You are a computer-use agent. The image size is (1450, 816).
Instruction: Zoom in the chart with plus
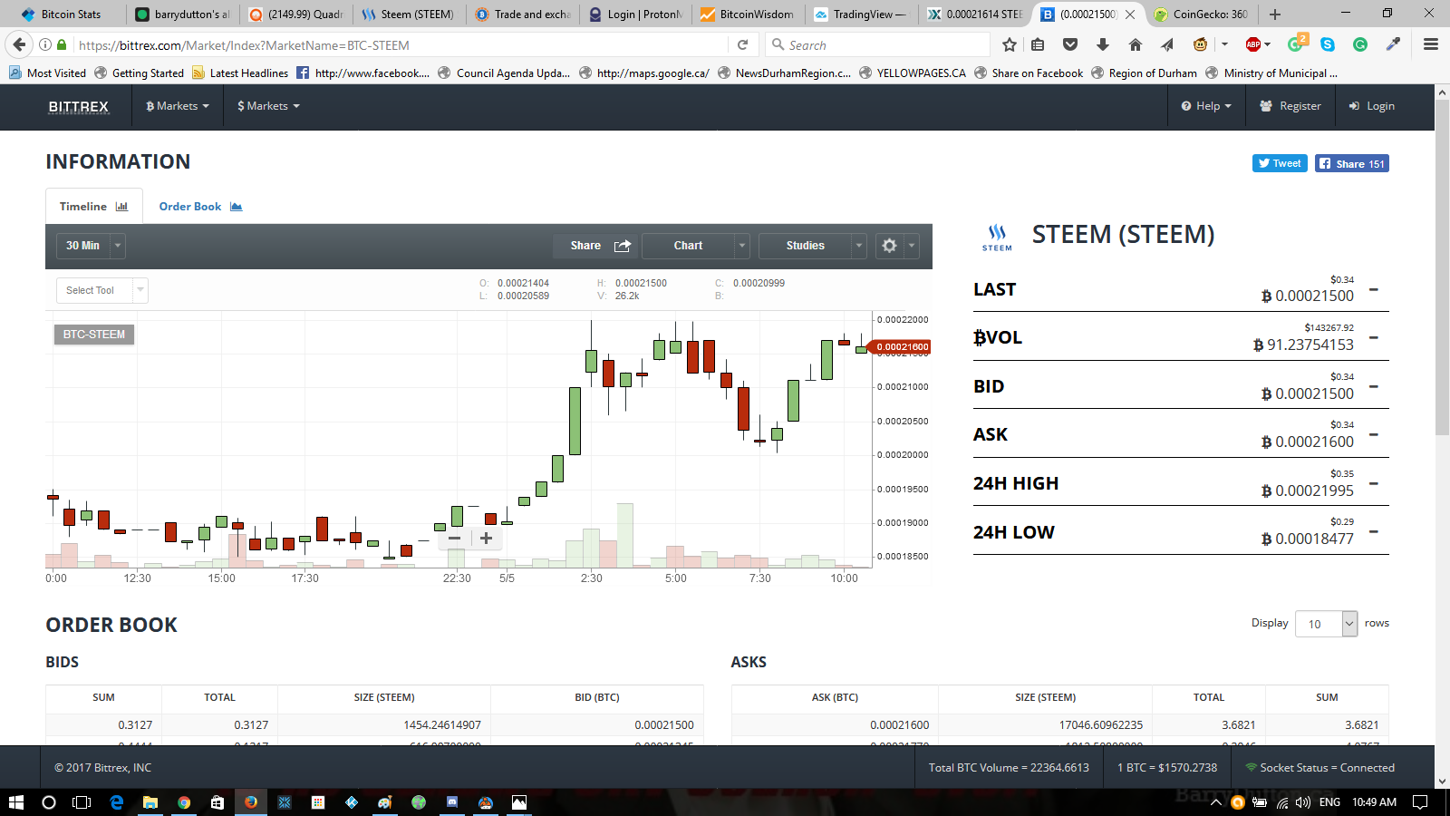[486, 538]
